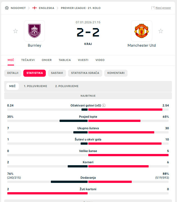Favorite Manchester Utd with the star icon

point(161,31)
